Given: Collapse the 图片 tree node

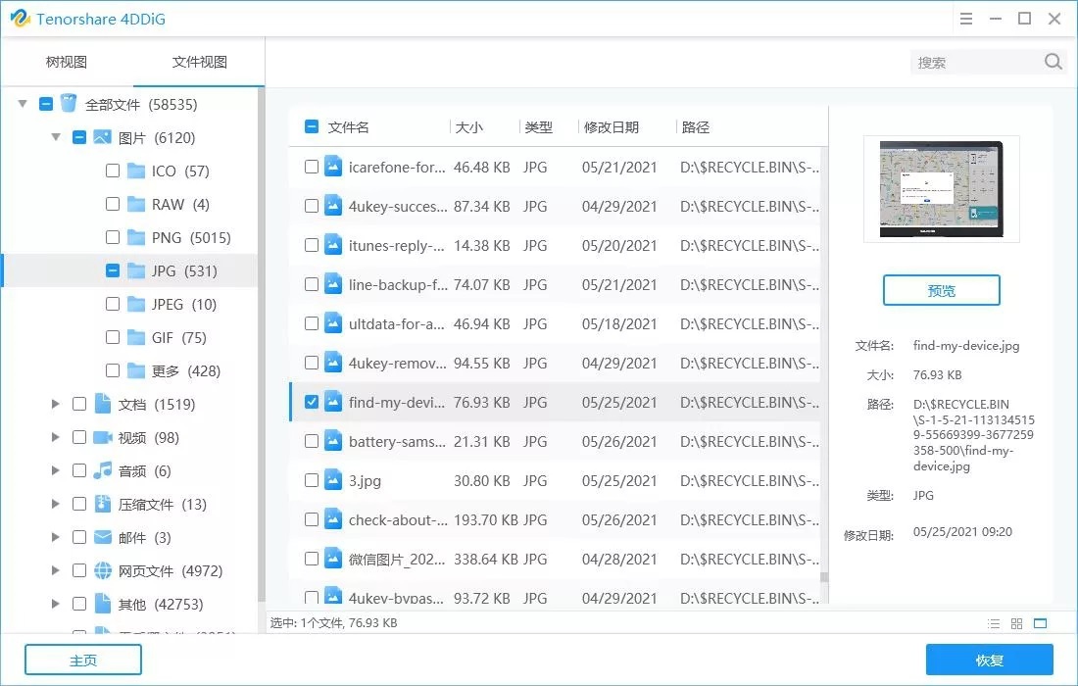Looking at the screenshot, I should [56, 137].
